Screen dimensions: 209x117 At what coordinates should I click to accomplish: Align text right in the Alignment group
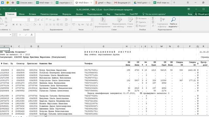click(54, 25)
